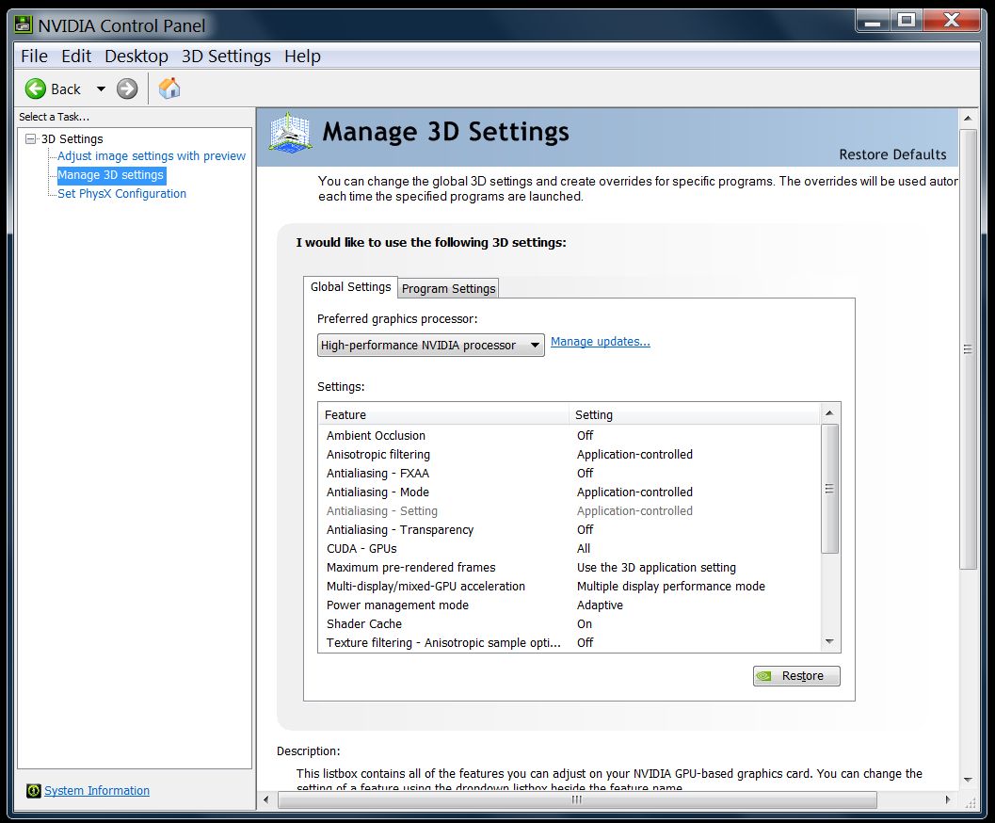Select the Multi-display/mixed-GPU acceleration row
Image resolution: width=995 pixels, height=823 pixels.
tap(570, 587)
